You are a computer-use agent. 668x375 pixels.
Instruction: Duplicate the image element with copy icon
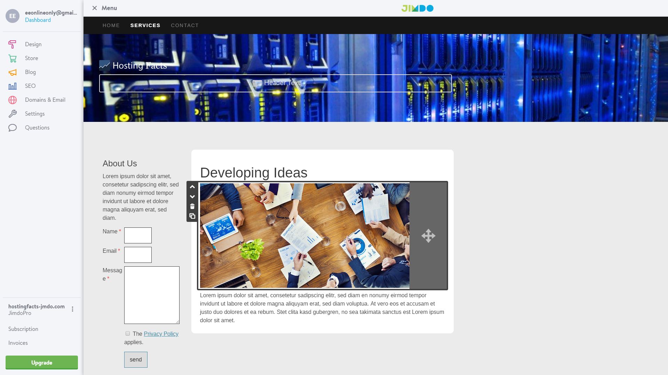click(x=192, y=216)
